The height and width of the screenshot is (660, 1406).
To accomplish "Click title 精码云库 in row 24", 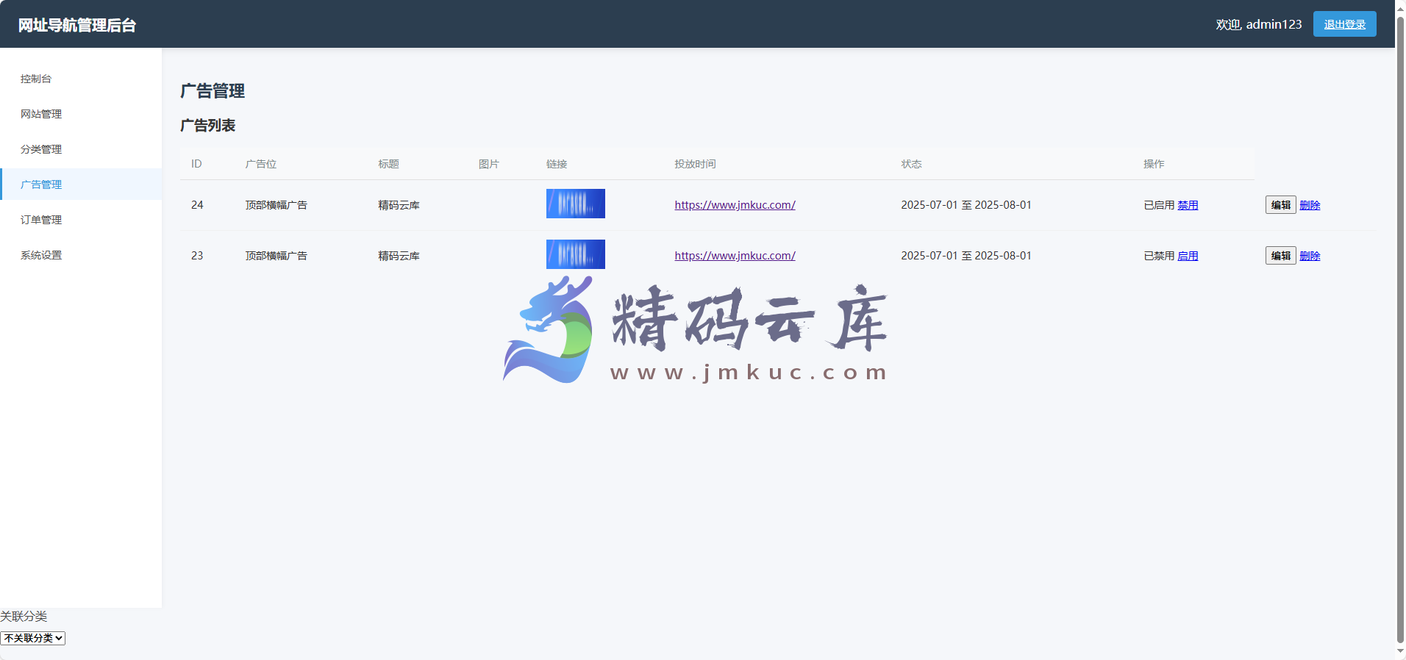I will [x=399, y=205].
